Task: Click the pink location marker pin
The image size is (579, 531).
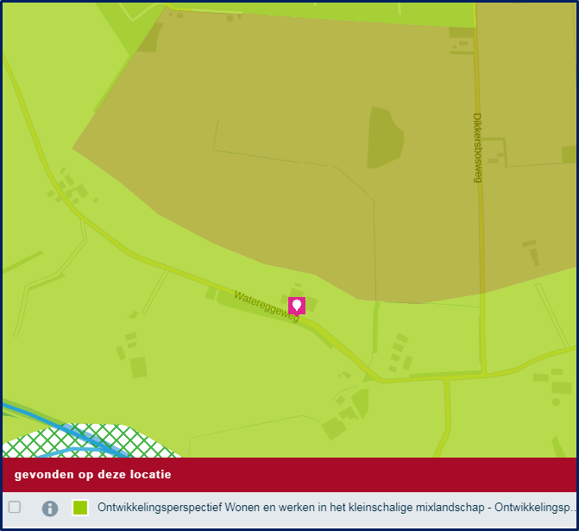Action: 297,307
